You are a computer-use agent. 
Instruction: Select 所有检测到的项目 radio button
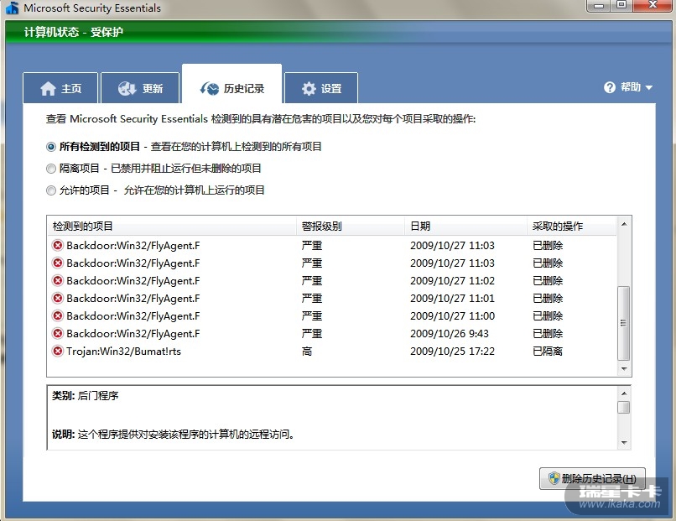[51, 147]
